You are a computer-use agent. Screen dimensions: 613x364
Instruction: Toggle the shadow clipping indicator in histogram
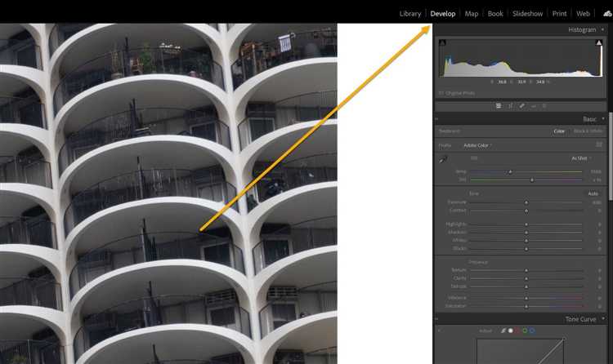[x=442, y=42]
